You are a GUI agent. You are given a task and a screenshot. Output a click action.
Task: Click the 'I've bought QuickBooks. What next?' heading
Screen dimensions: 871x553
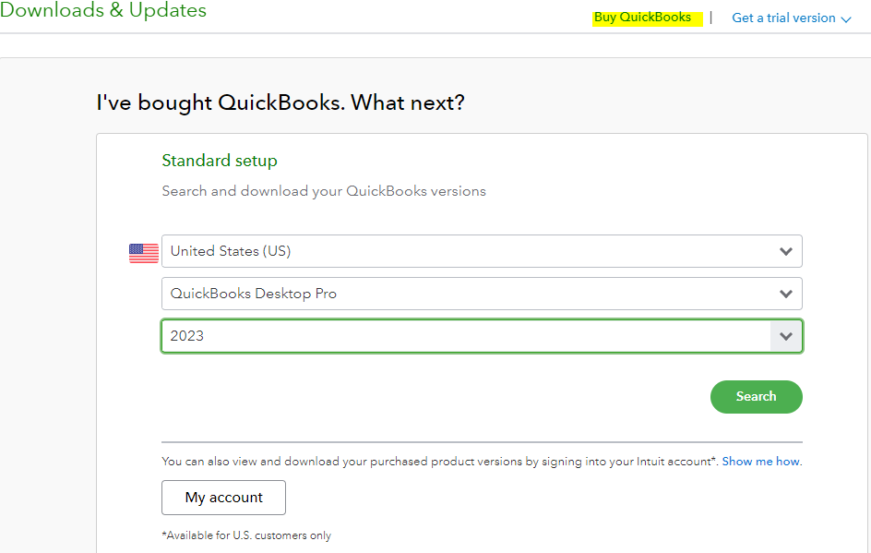[280, 102]
